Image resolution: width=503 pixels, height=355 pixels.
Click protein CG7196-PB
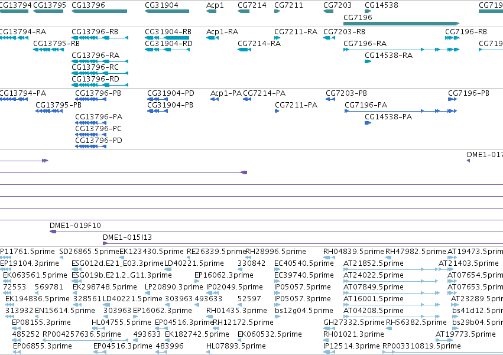tap(452, 99)
